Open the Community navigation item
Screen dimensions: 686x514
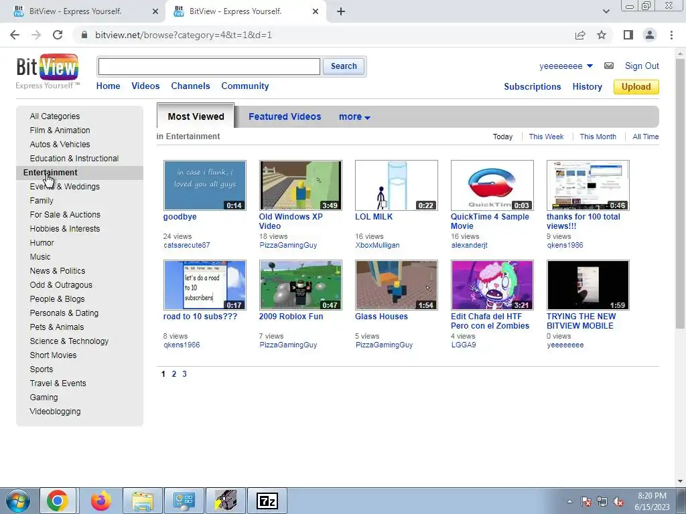(x=245, y=86)
